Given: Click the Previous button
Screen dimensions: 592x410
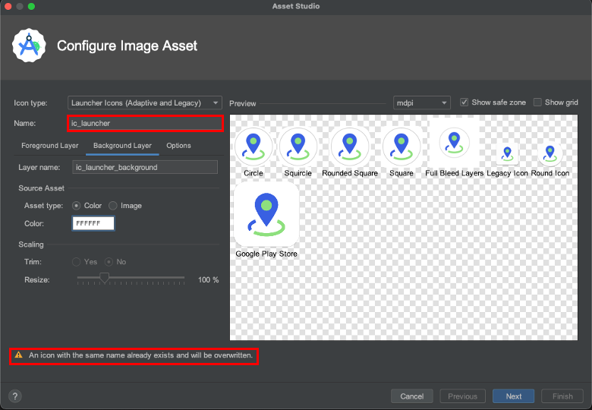Looking at the screenshot, I should coord(462,396).
